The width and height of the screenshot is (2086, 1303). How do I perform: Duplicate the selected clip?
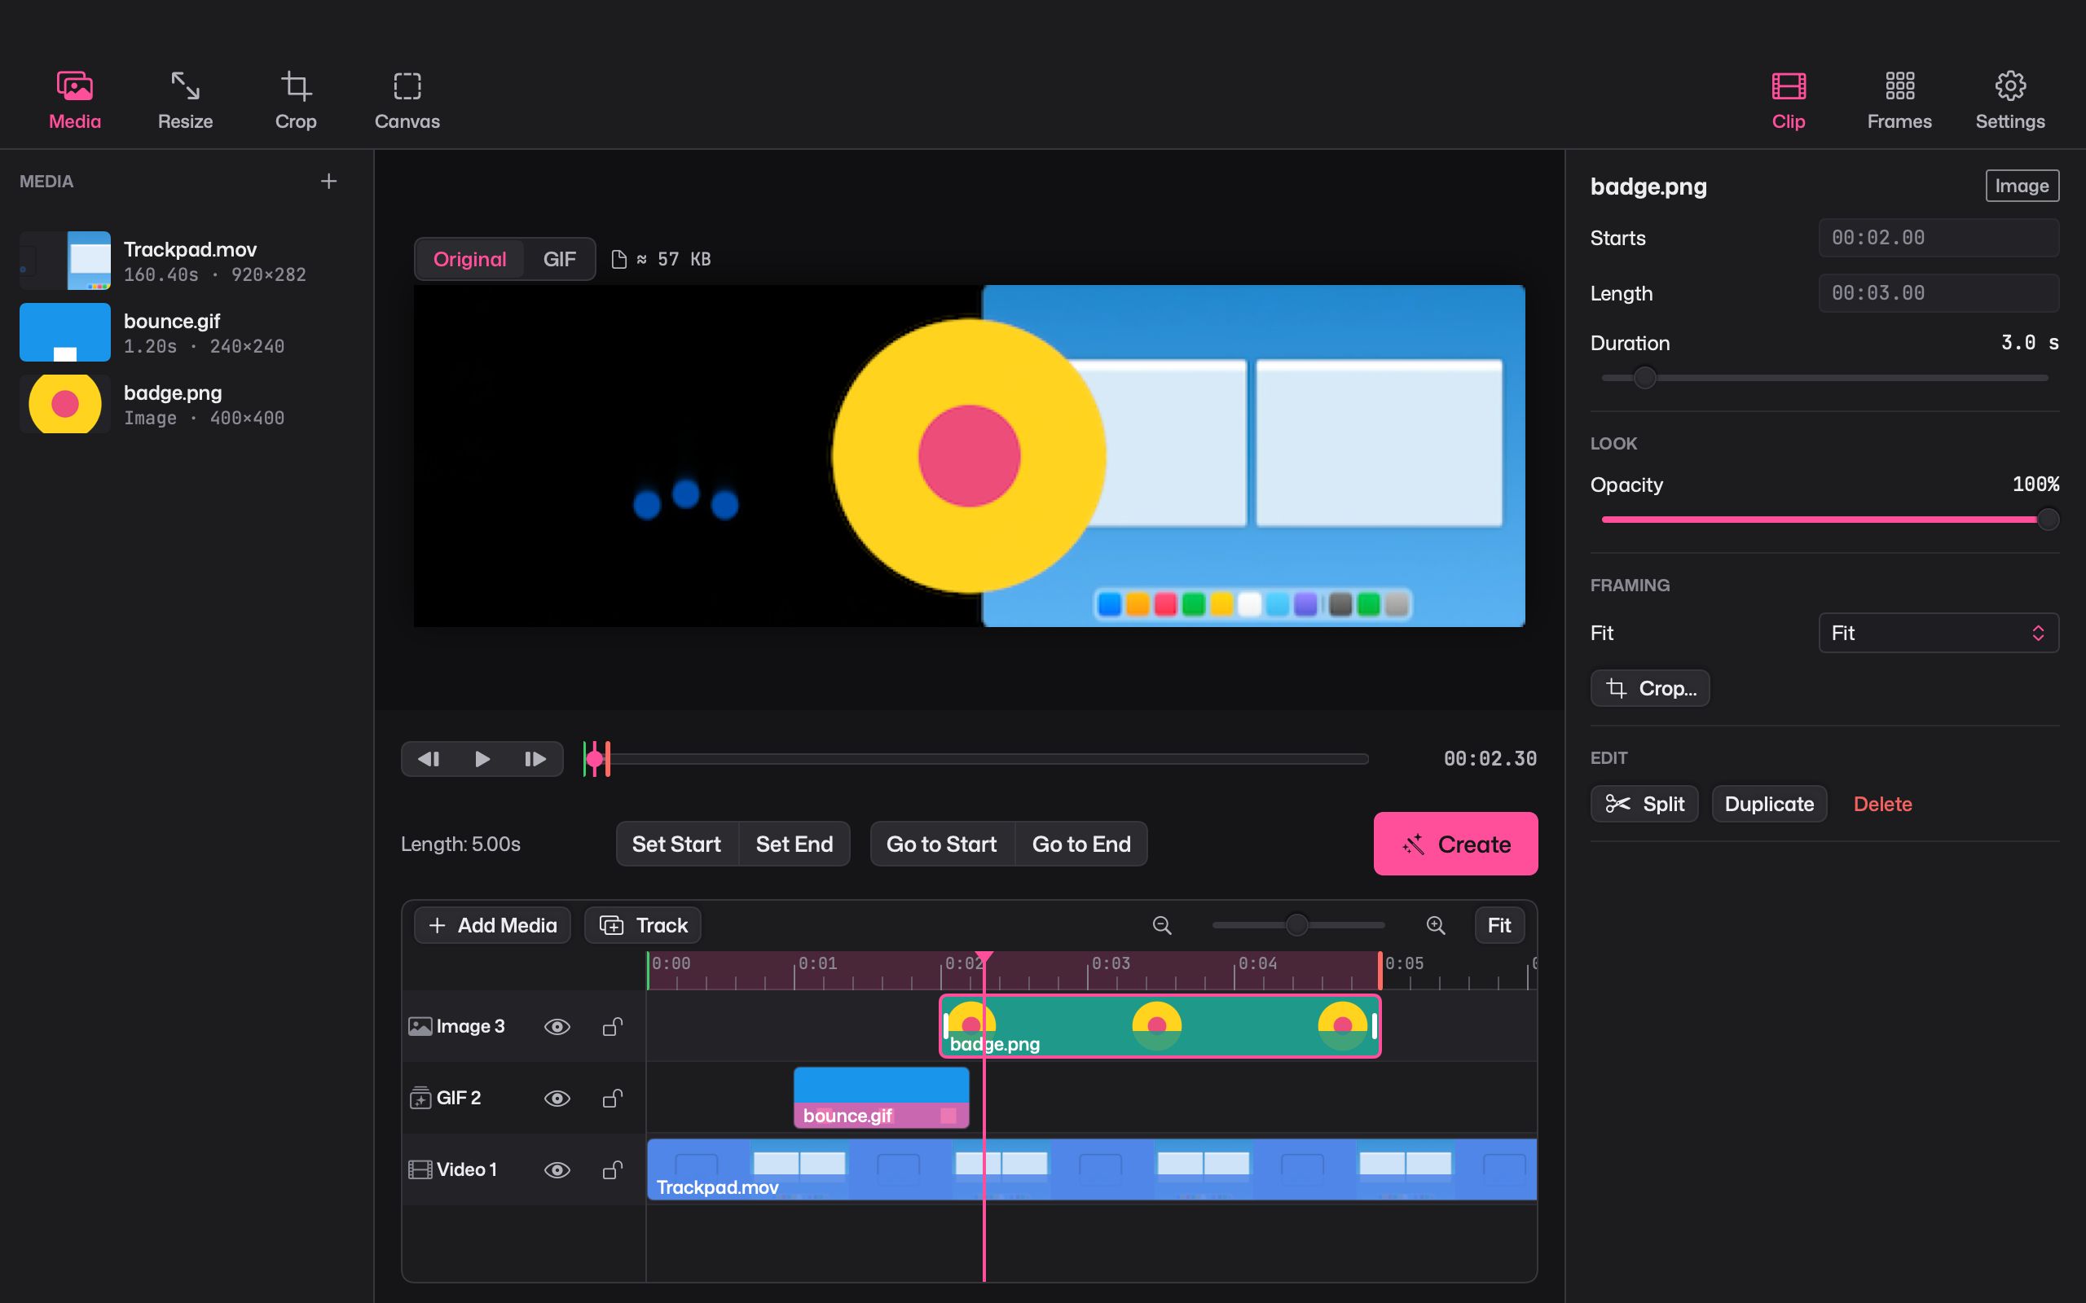1769,803
